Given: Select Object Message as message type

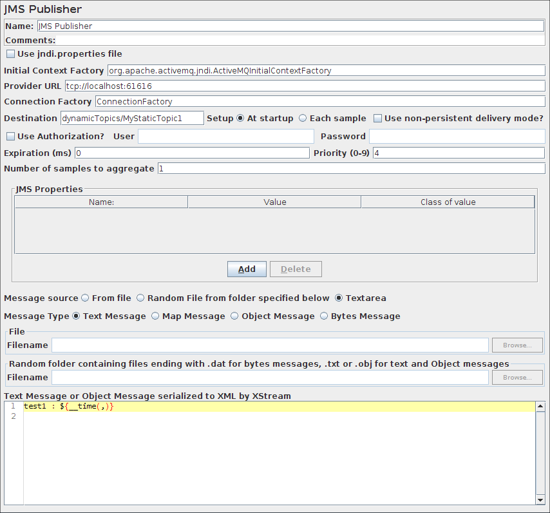Looking at the screenshot, I should point(234,316).
